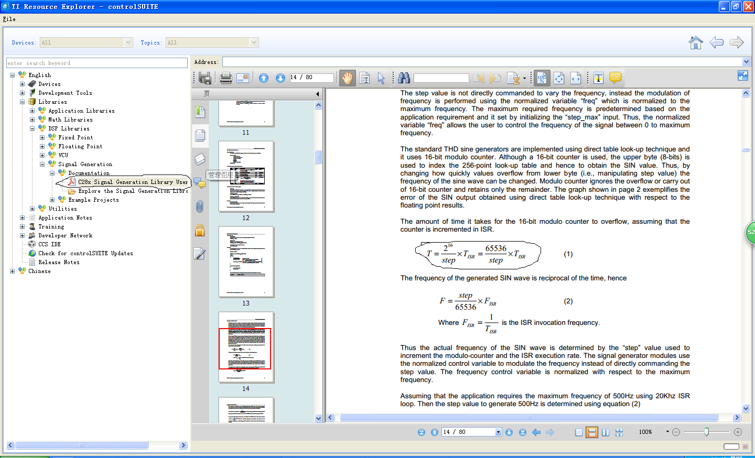
Task: Go to the Home page
Action: (x=696, y=42)
